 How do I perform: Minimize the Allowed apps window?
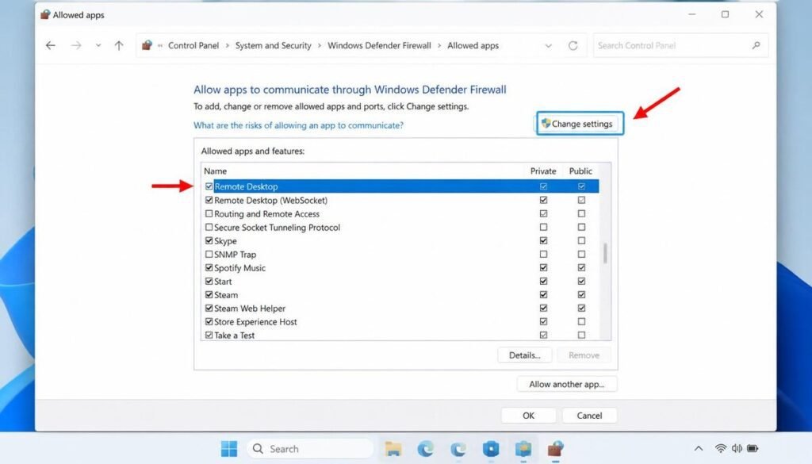click(691, 14)
